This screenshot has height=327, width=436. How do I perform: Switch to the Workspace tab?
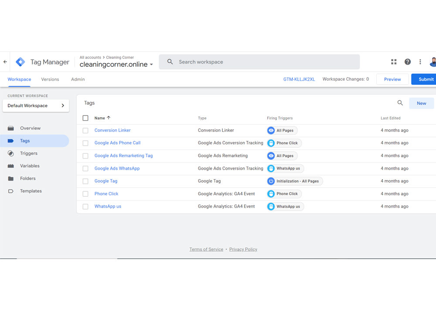(x=19, y=79)
